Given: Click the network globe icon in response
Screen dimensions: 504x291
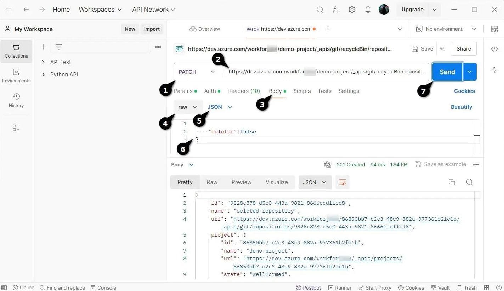Looking at the screenshot, I should tap(328, 165).
